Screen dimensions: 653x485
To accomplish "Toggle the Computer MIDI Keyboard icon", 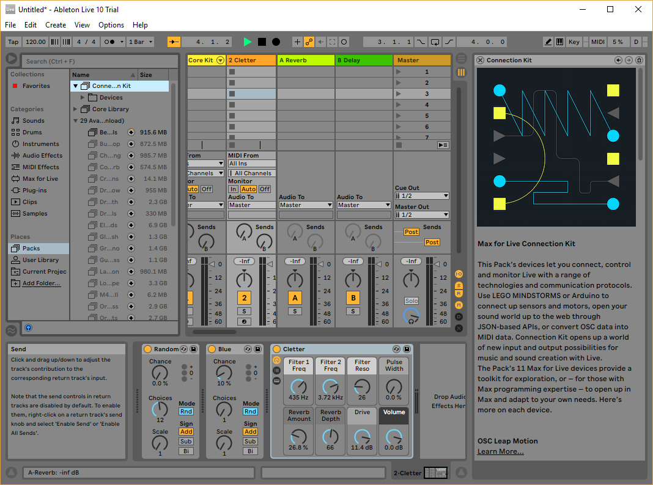I will pos(559,42).
